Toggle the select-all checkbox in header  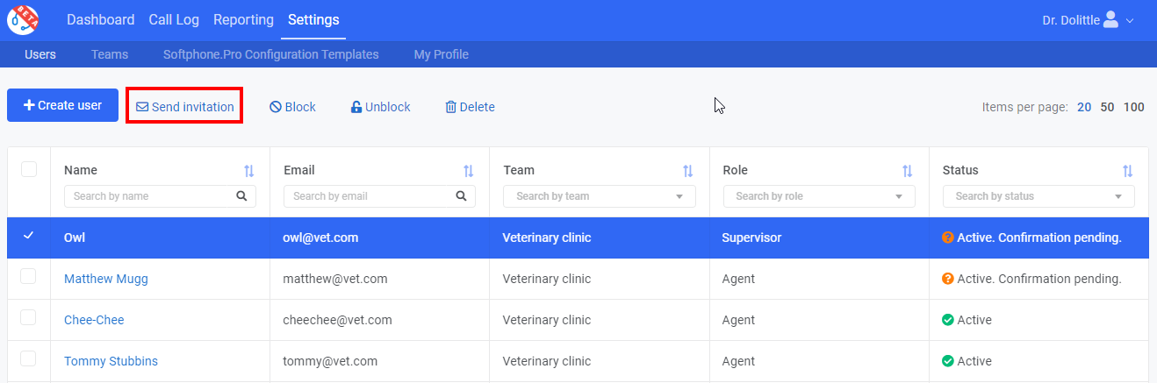[29, 169]
